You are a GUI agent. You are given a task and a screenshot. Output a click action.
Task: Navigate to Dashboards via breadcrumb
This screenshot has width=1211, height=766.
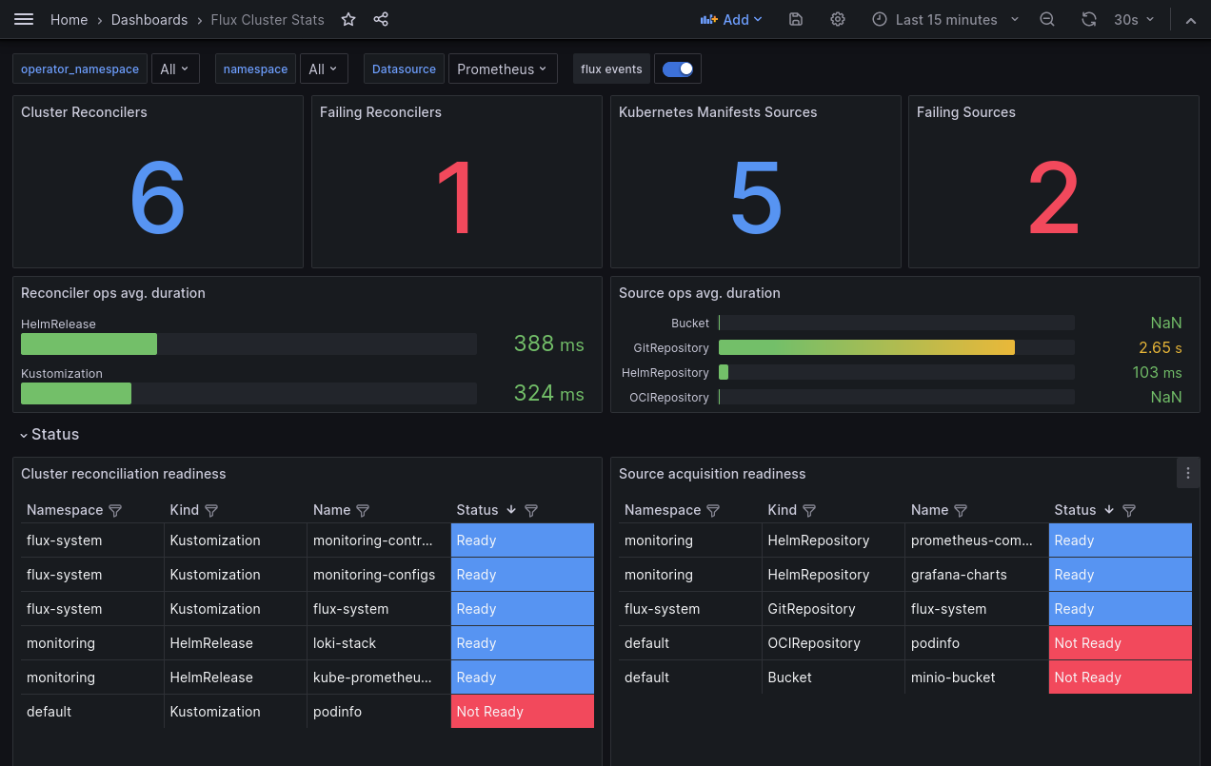click(x=149, y=19)
